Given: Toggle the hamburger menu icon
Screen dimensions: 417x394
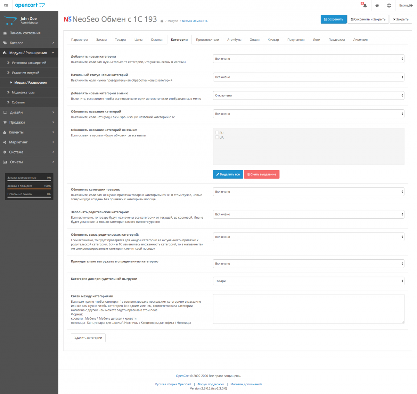Looking at the screenshot, I should [6, 6].
